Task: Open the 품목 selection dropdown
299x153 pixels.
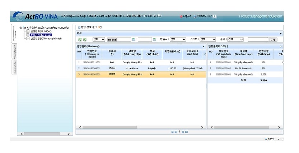Action: click(235, 39)
